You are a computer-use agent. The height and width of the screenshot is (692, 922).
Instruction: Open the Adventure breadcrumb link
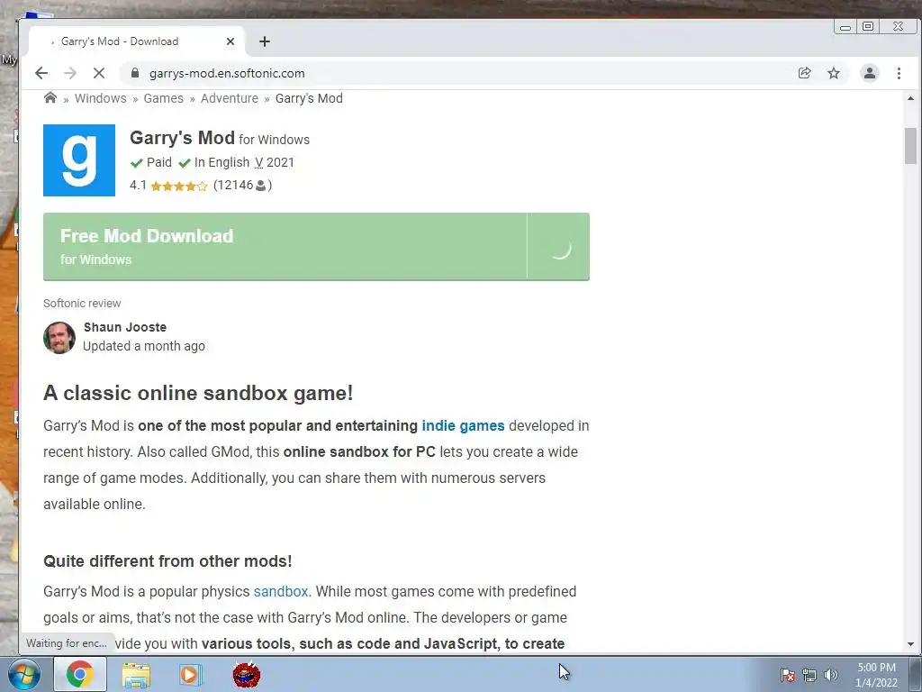click(x=230, y=98)
